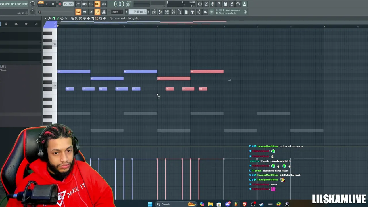This screenshot has height=207, width=368.
Task: Open the Channel rack view button
Action: coord(167,12)
